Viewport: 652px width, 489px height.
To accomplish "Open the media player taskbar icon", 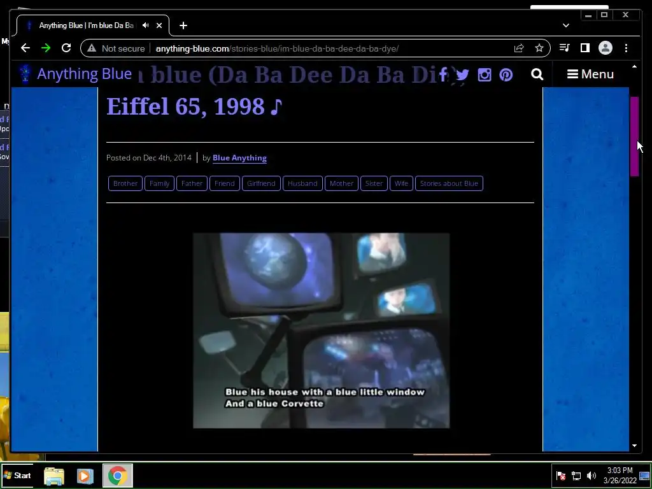I will (x=85, y=476).
